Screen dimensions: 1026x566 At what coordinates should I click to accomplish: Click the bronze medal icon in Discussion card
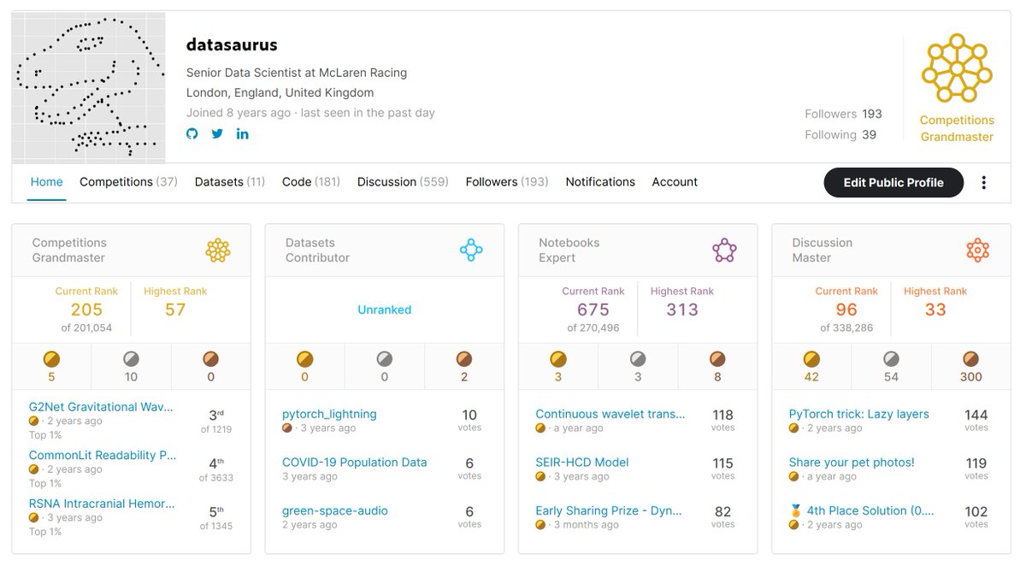(x=971, y=358)
